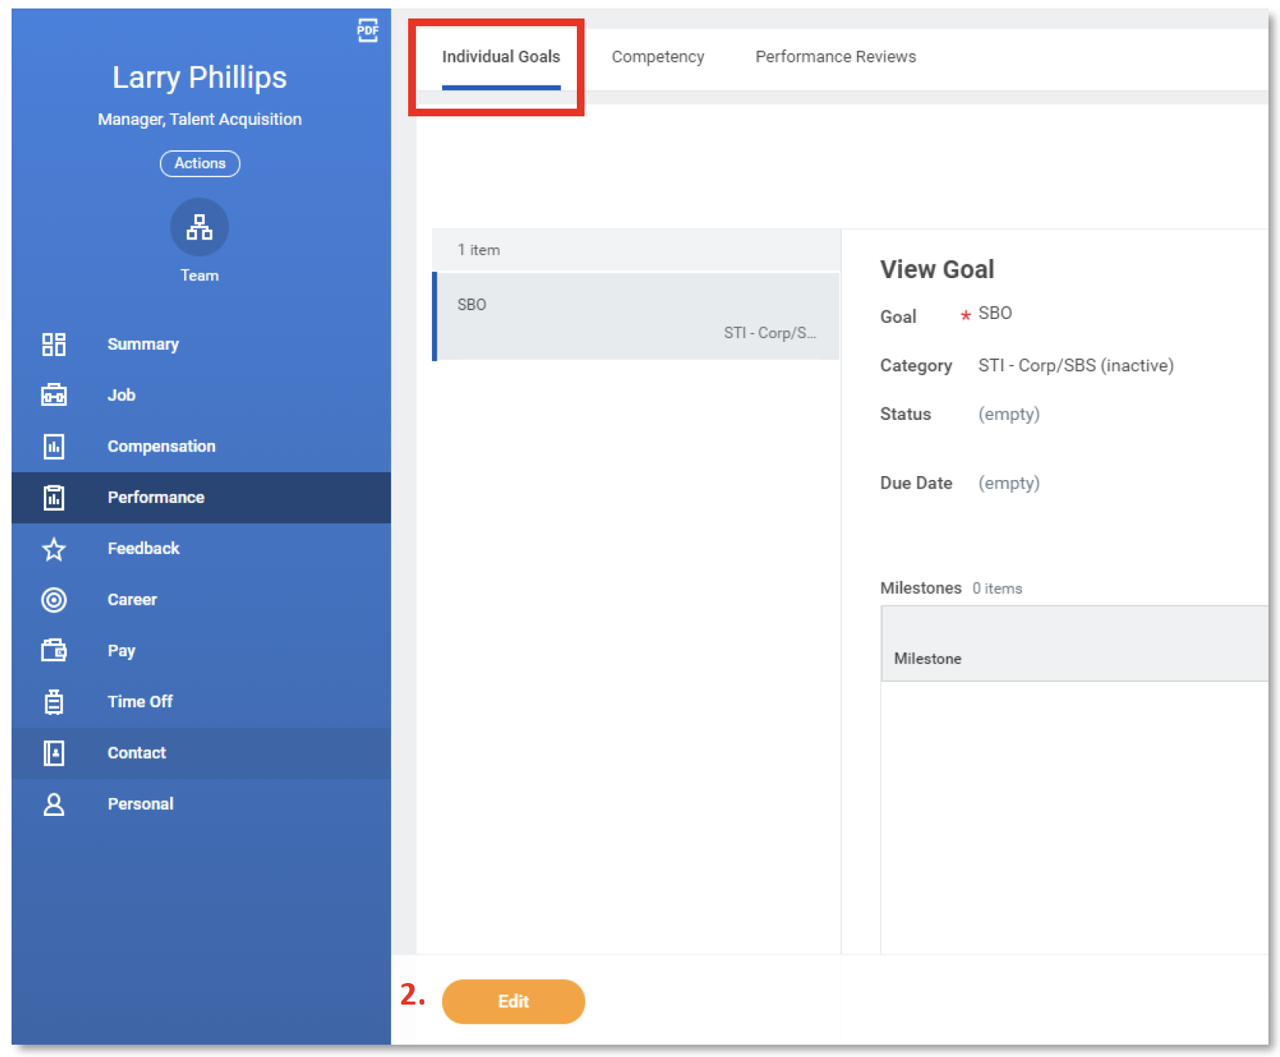The image size is (1280, 1057).
Task: Click the Compensation bar-chart icon
Action: pos(54,446)
